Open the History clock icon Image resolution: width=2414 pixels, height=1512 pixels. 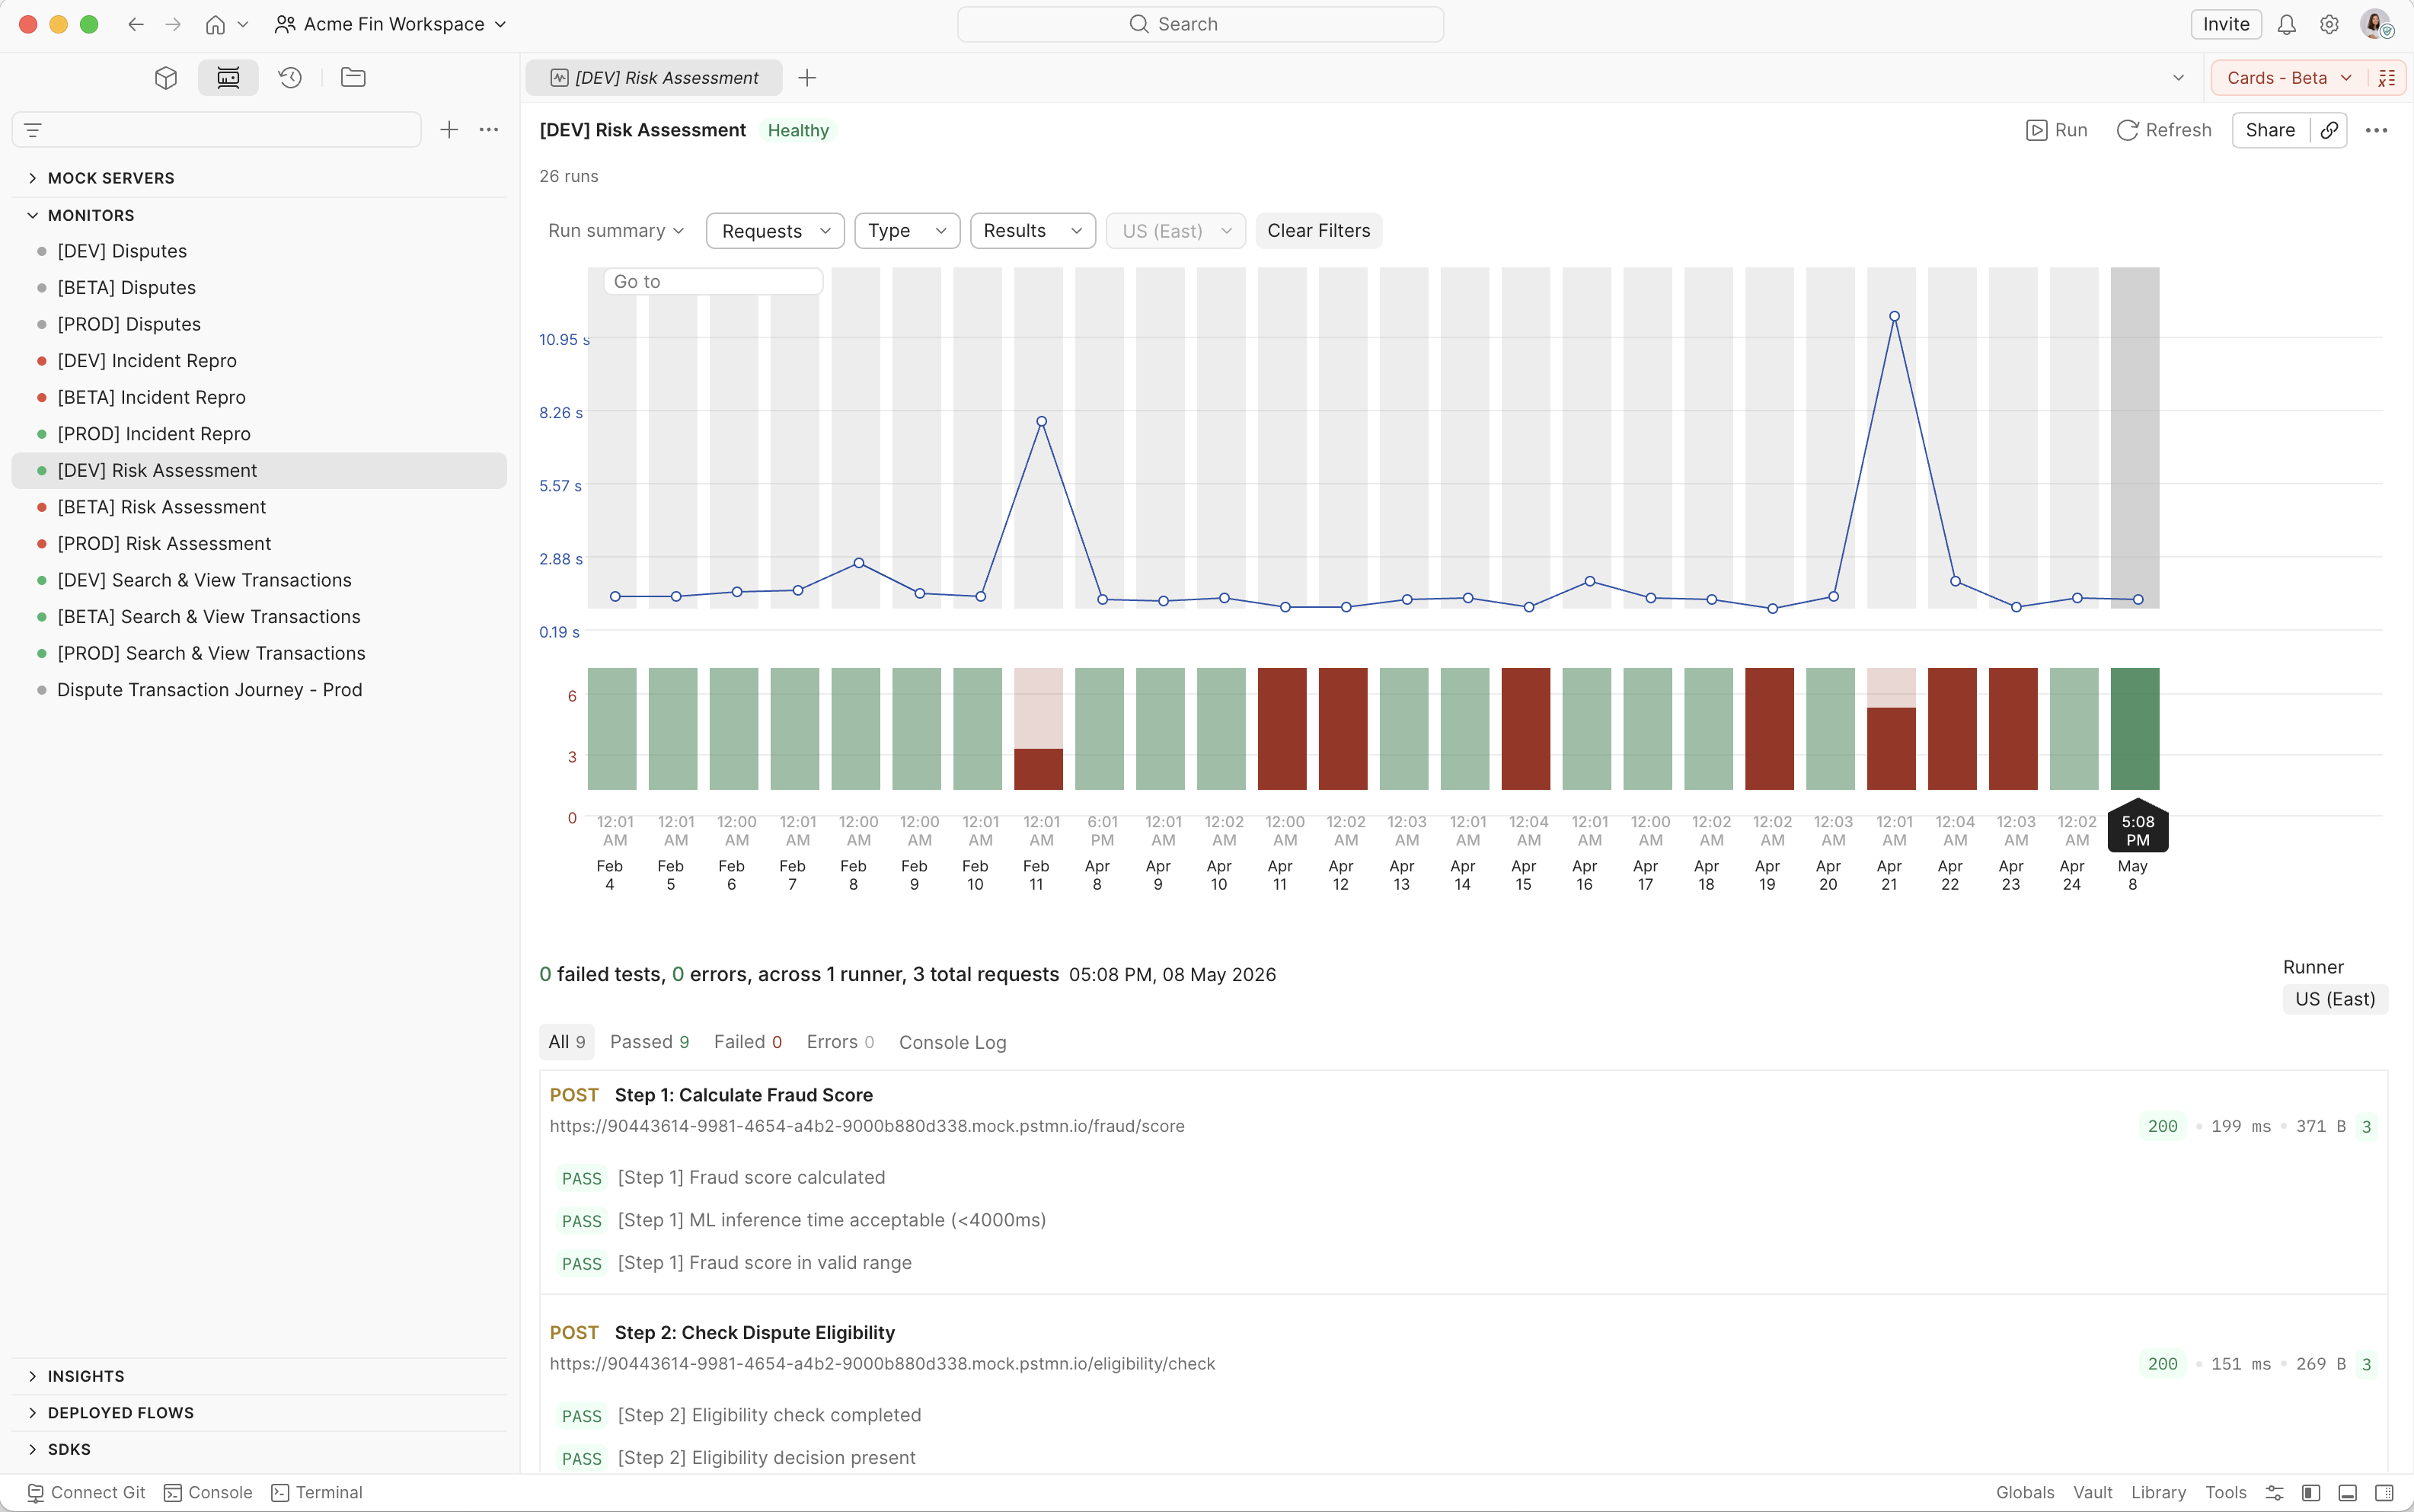(290, 77)
